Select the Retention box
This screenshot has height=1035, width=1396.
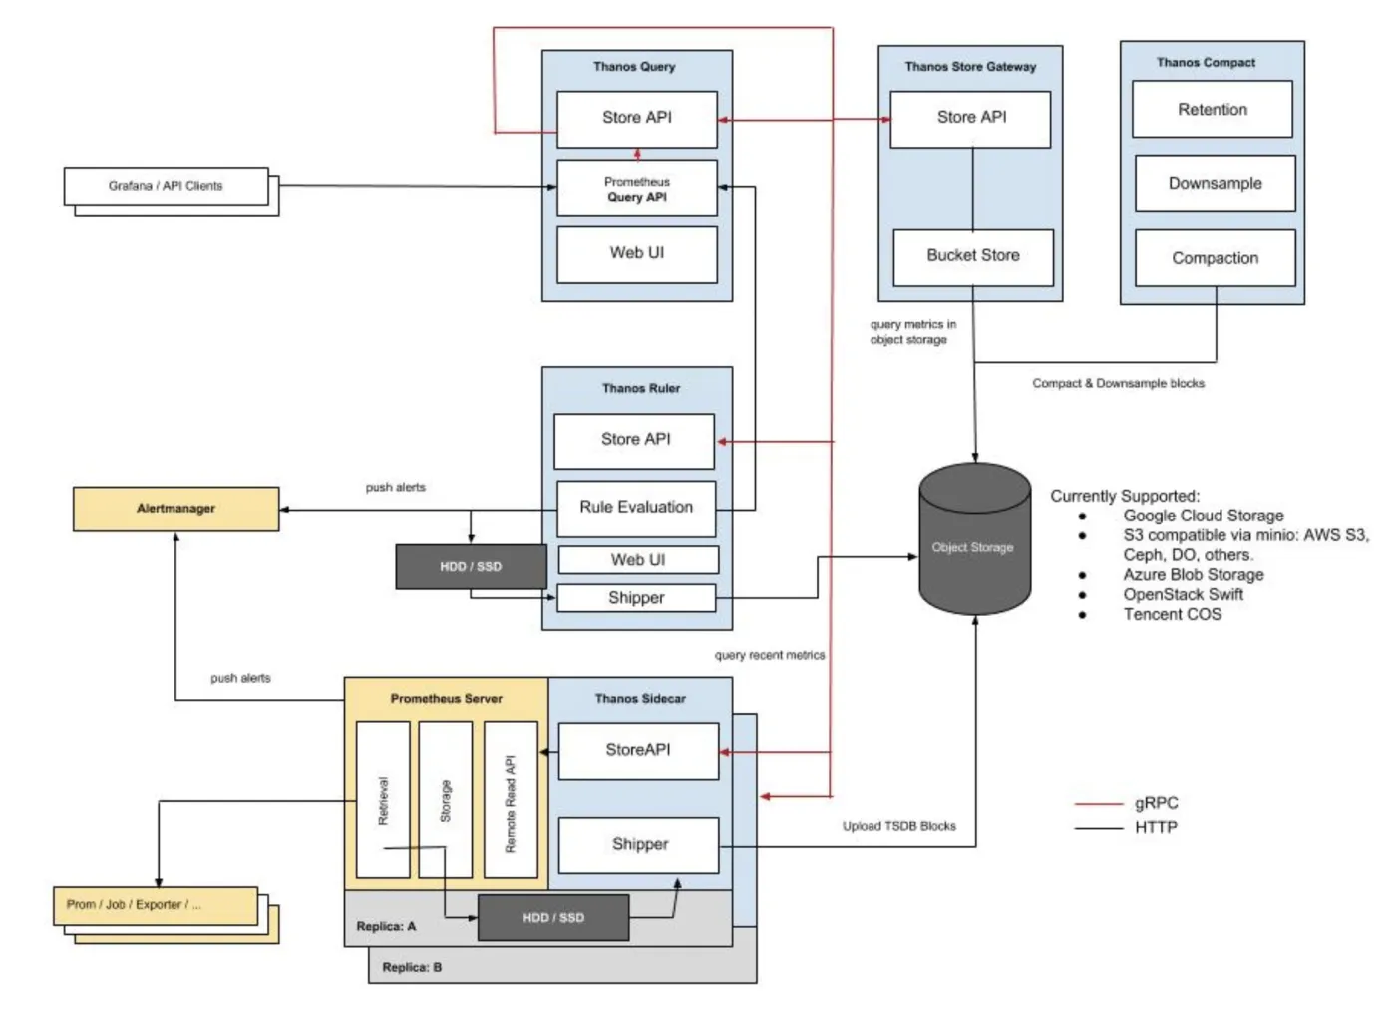coord(1213,110)
